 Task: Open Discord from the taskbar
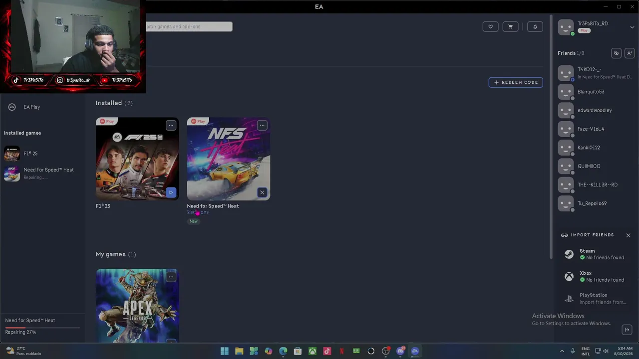400,351
